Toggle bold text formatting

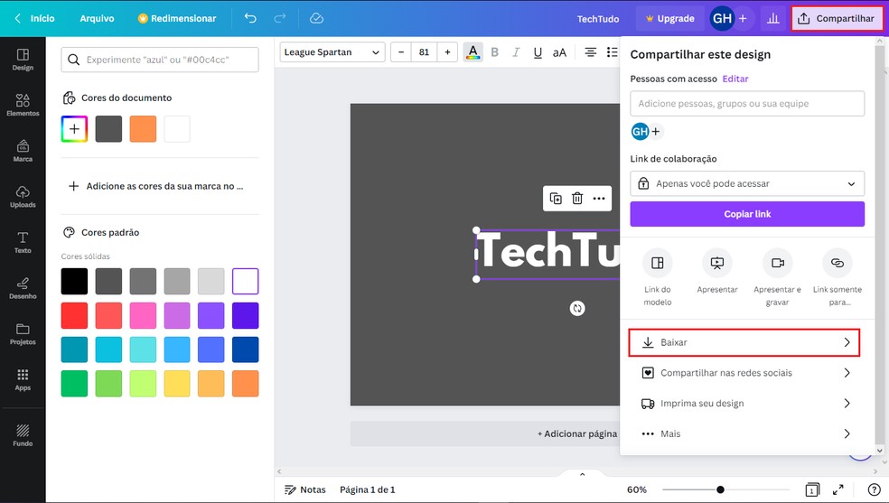point(495,52)
